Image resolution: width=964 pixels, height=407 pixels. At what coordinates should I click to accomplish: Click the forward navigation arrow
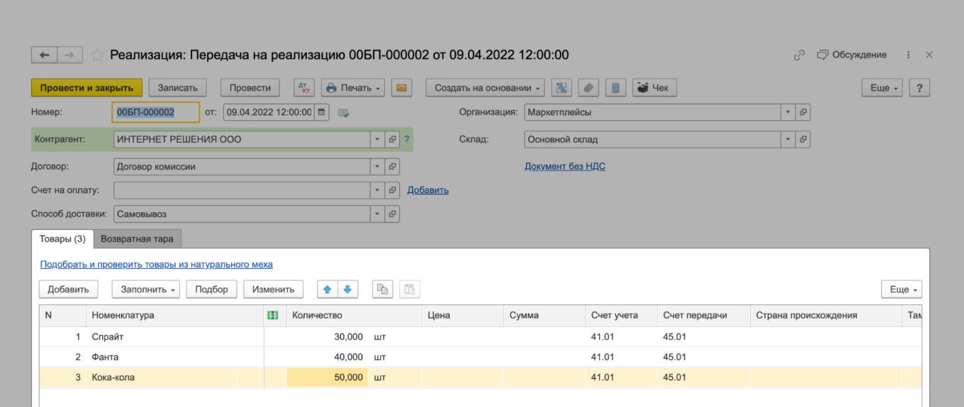[x=69, y=55]
